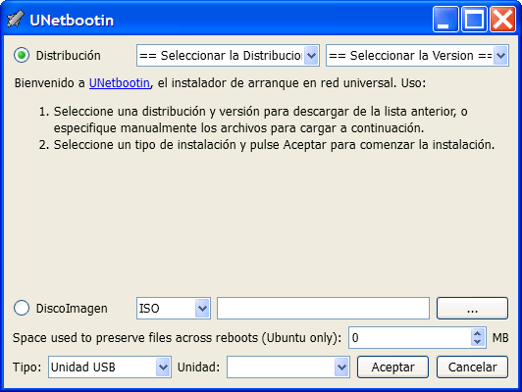Follow the UNetbootin hyperlink

(x=120, y=82)
